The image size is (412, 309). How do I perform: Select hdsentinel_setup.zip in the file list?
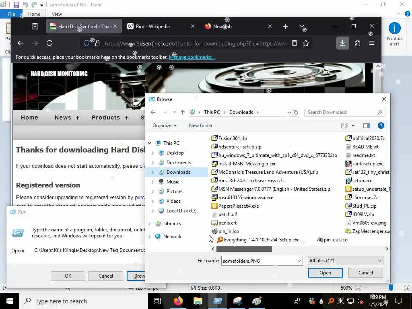[x=237, y=147]
